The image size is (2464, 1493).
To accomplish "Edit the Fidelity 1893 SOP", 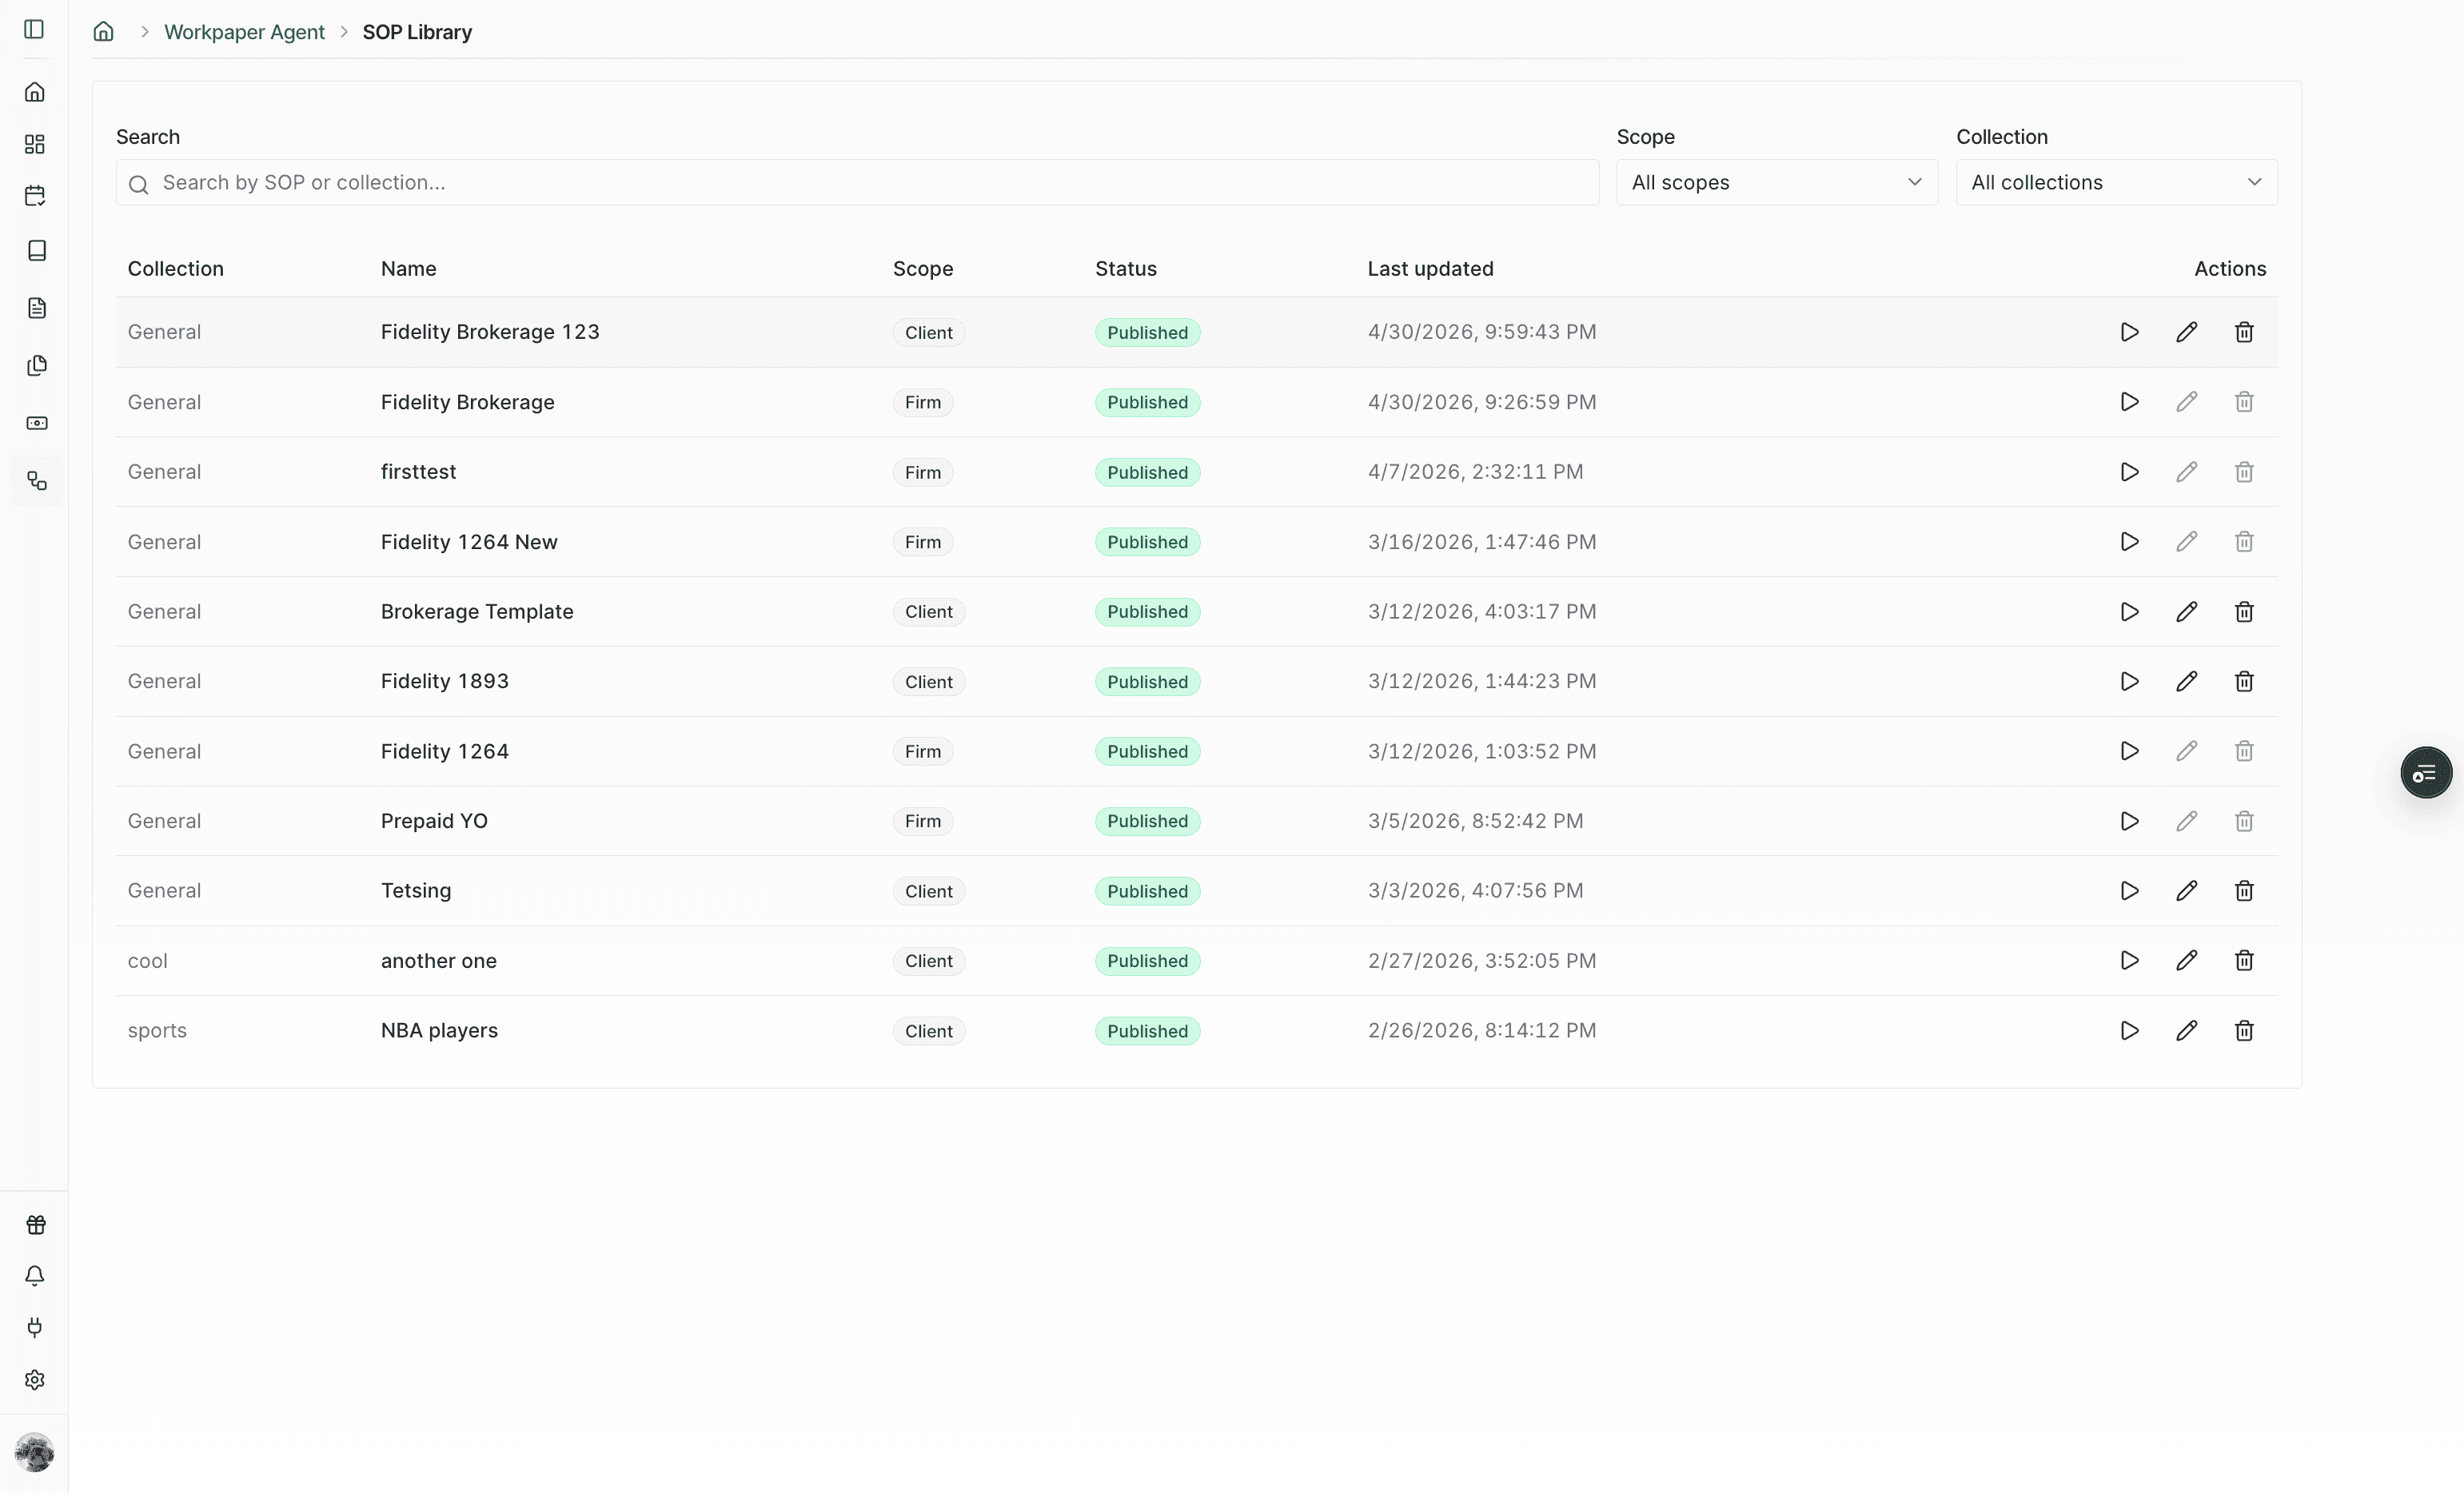I will point(2187,681).
